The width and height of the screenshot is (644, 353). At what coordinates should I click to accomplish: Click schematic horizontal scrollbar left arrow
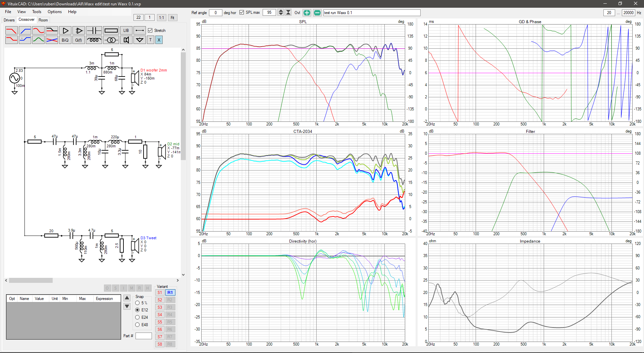click(x=6, y=281)
